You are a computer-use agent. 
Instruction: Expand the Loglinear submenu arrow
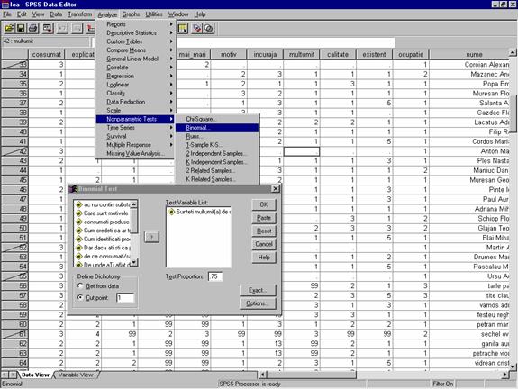(x=171, y=85)
